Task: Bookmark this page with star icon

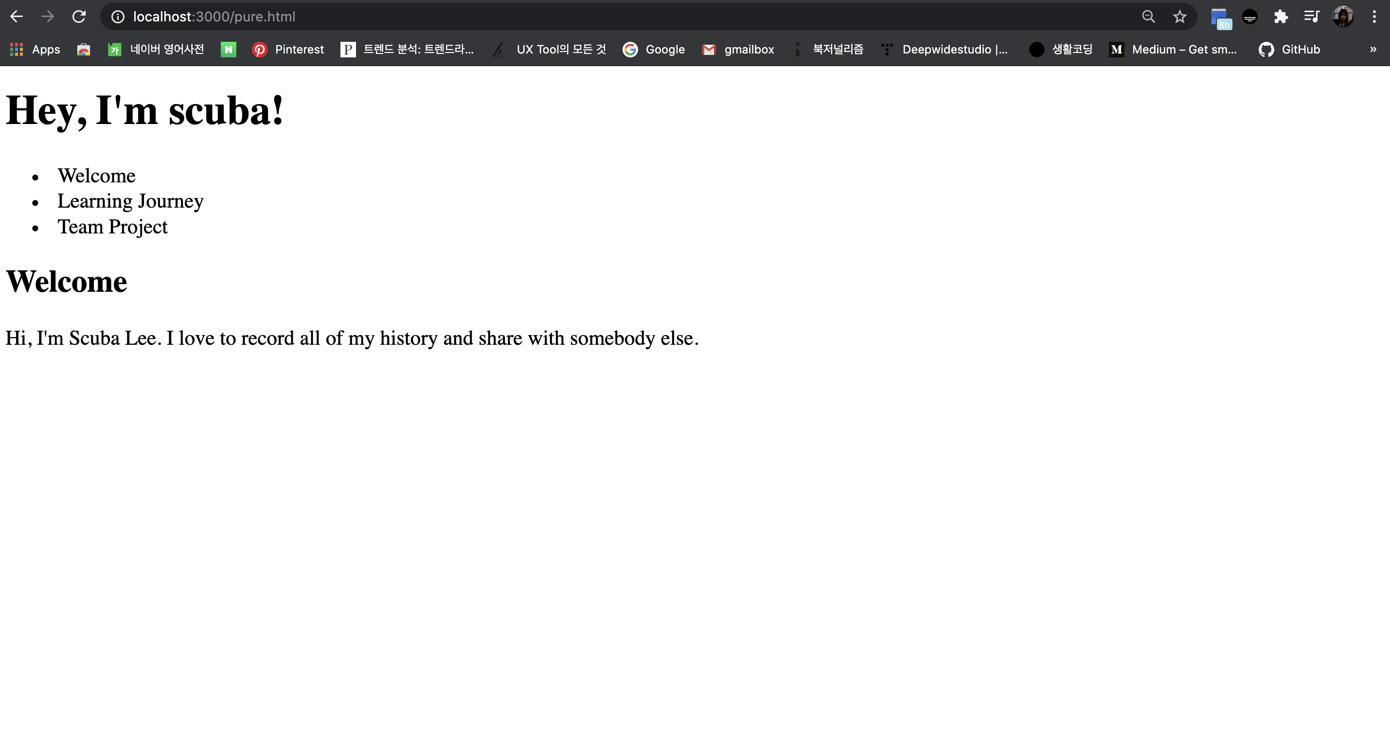Action: [x=1179, y=17]
